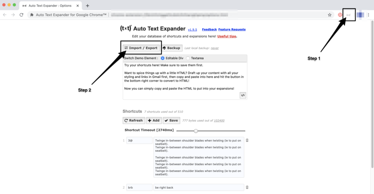Click the Auto Text Expander extension icon
Viewport: 374px width, 194px height.
pyautogui.click(x=348, y=15)
